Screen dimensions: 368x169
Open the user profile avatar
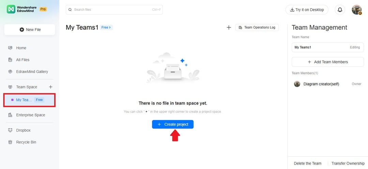pos(356,10)
